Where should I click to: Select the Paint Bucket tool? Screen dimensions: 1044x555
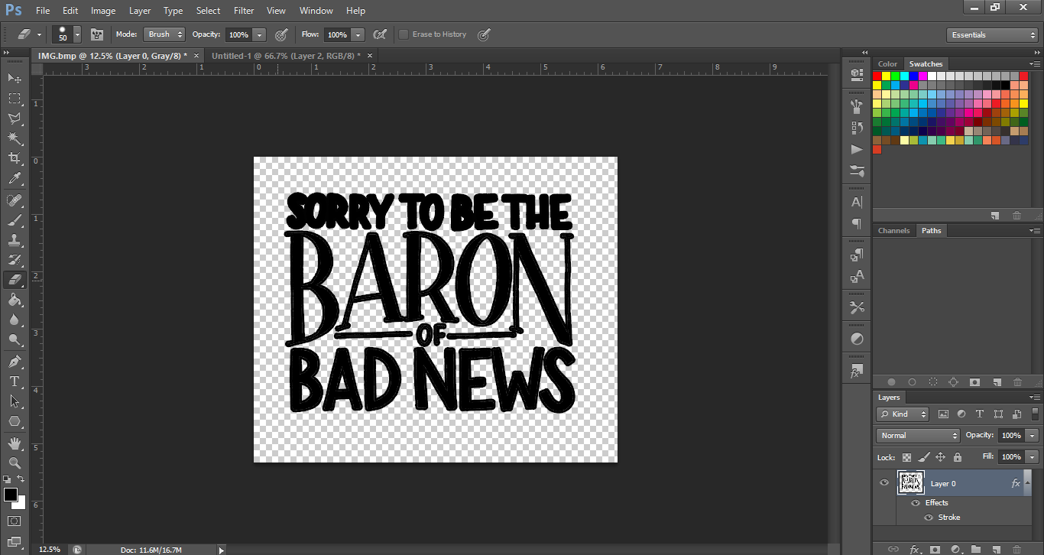coord(15,300)
